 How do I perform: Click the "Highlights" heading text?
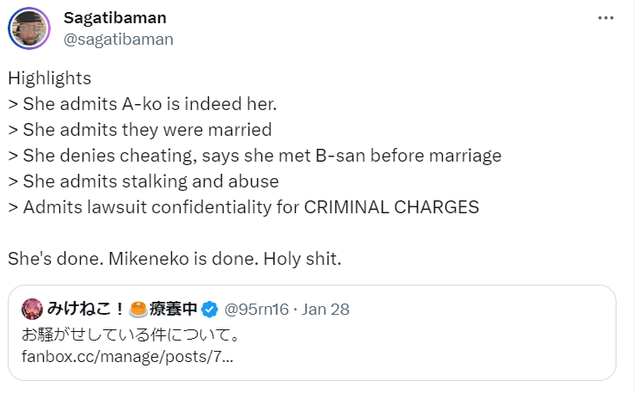tap(49, 78)
